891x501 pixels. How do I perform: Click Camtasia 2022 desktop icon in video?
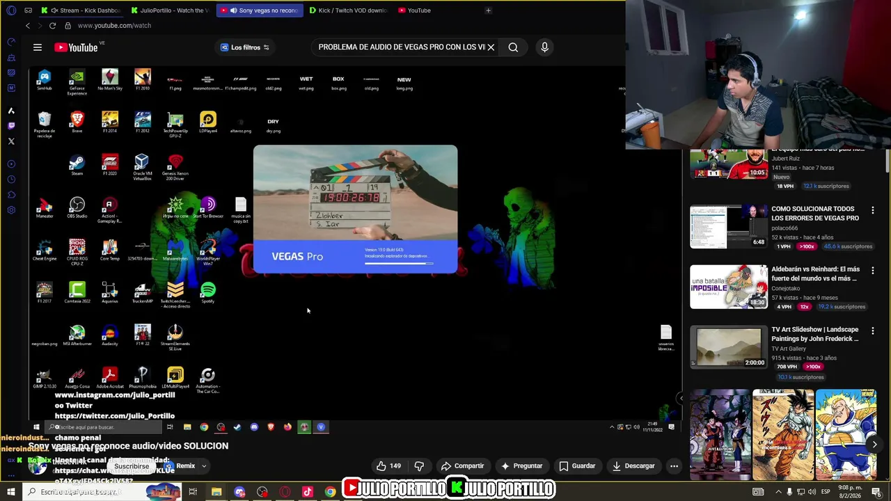pos(77,292)
